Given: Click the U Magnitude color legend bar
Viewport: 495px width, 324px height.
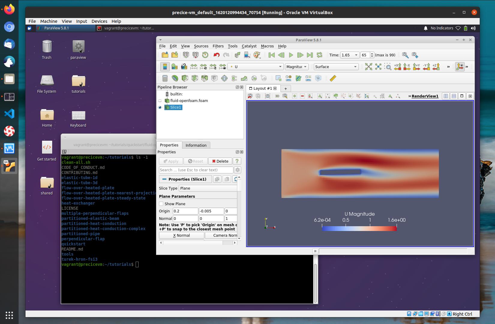Looking at the screenshot, I should (x=359, y=228).
